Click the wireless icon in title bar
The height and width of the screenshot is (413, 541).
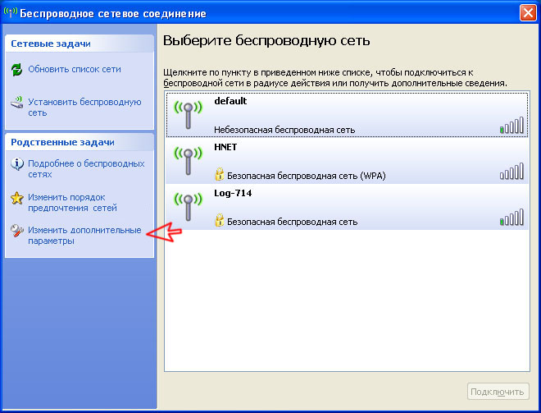(x=11, y=12)
